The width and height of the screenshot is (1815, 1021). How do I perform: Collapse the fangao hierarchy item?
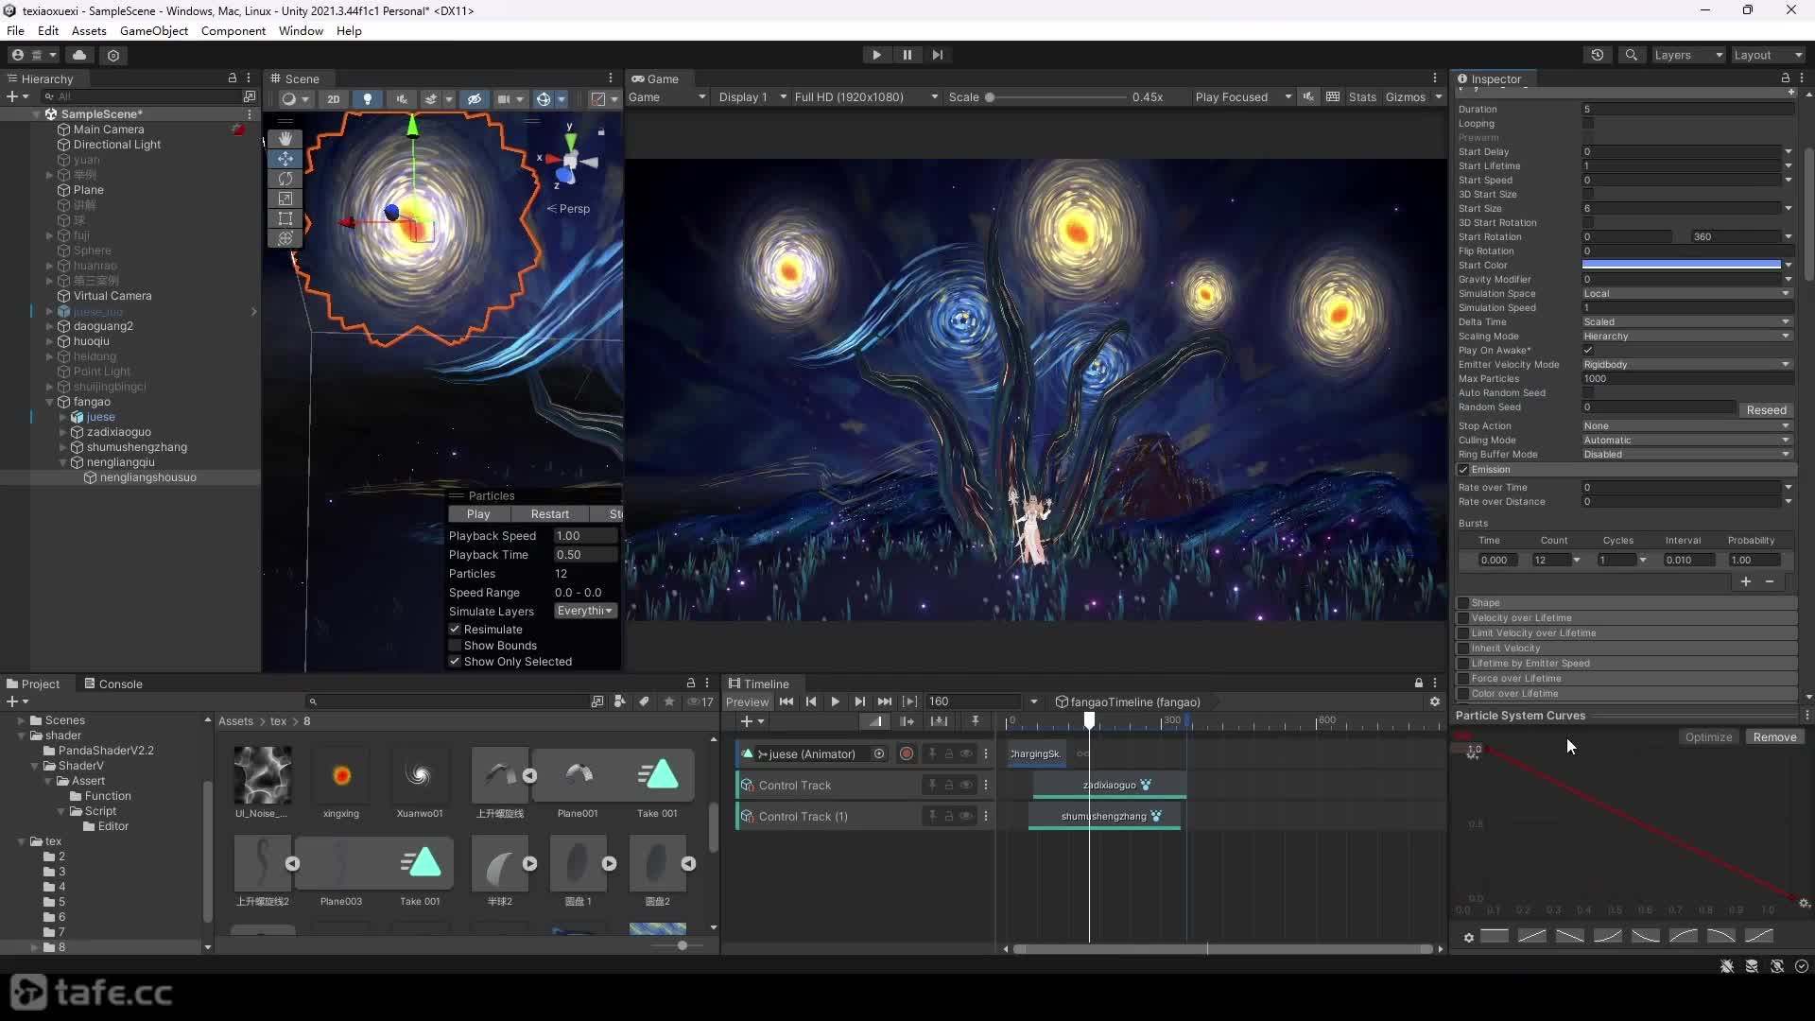49,402
